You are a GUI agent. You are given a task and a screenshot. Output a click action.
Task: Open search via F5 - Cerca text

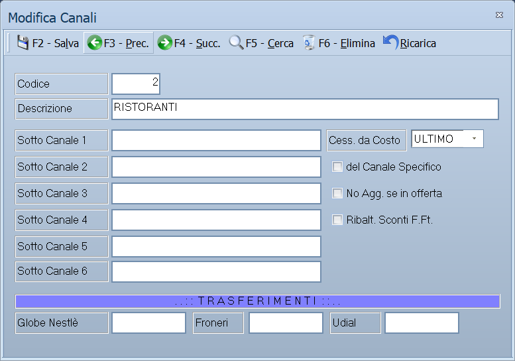click(x=269, y=43)
